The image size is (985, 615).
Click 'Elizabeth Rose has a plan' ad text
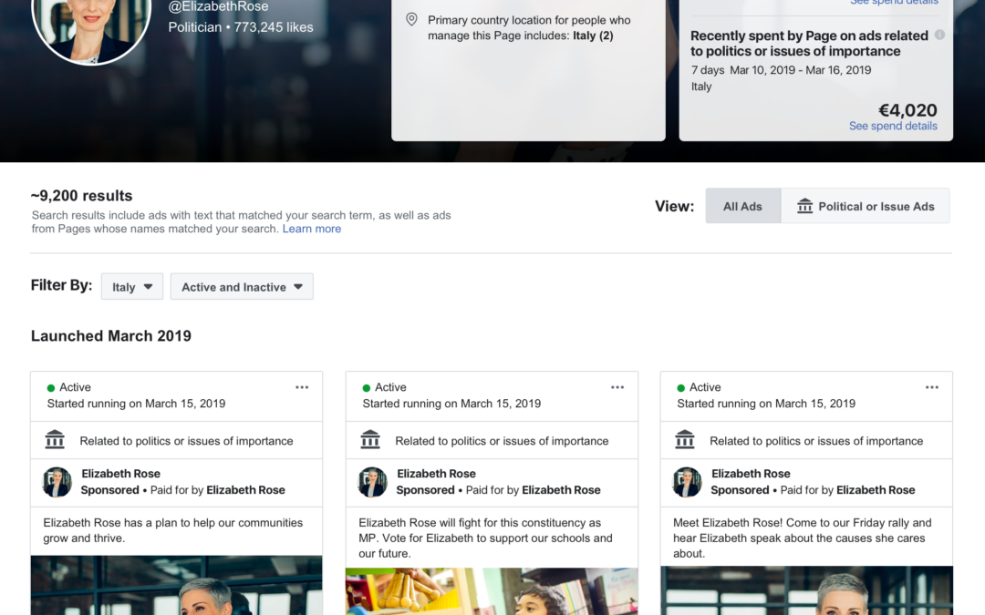point(172,529)
